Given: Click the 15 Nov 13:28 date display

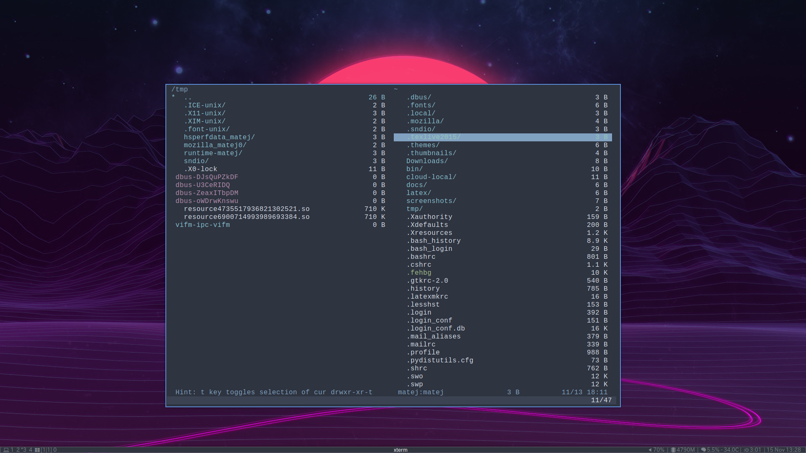Looking at the screenshot, I should pos(784,450).
